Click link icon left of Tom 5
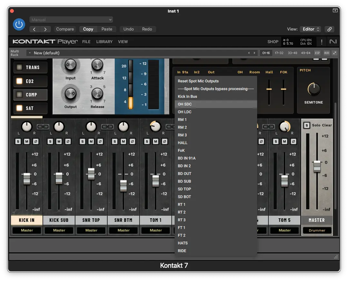The height and width of the screenshot is (281, 348). tap(268, 127)
